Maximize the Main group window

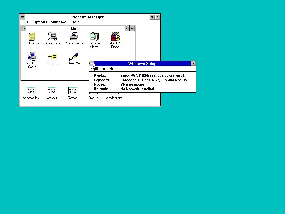tap(132, 29)
